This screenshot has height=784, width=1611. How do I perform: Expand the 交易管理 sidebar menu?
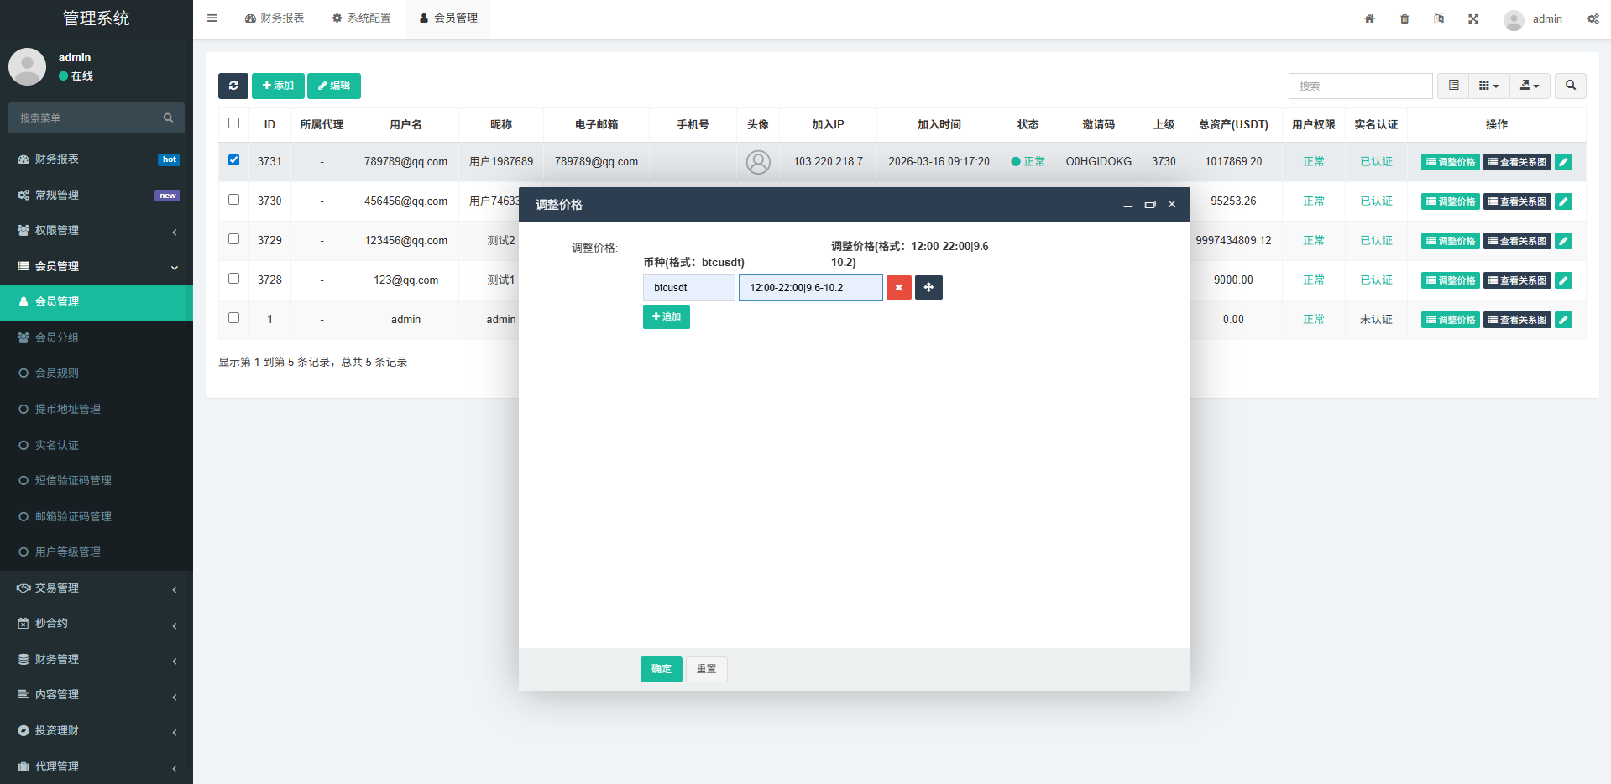click(x=97, y=588)
